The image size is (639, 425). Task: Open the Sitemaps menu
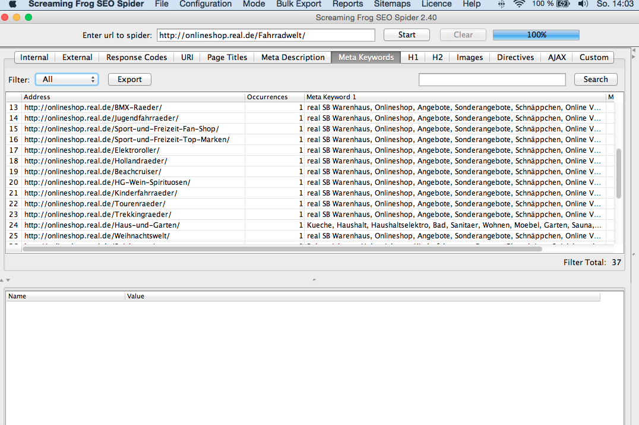pyautogui.click(x=392, y=4)
